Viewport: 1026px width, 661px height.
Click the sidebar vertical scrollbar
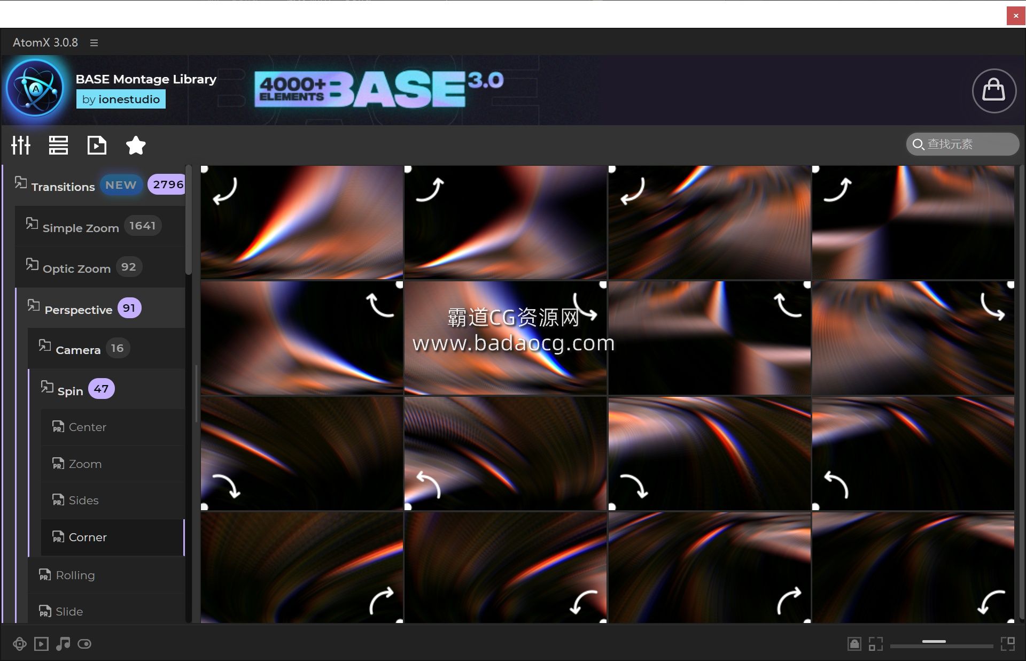(189, 220)
